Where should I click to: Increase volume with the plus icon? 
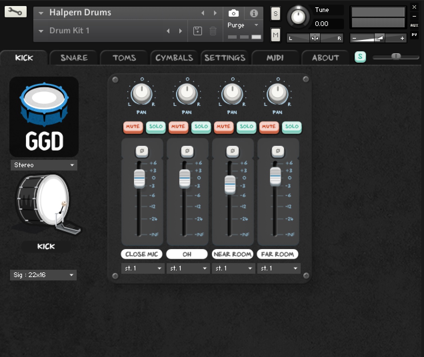(402, 38)
